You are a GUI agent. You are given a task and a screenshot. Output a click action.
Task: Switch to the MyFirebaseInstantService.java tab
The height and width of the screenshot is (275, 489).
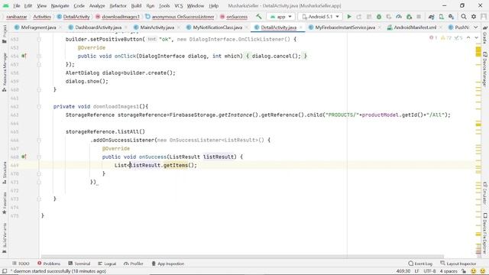pos(345,27)
